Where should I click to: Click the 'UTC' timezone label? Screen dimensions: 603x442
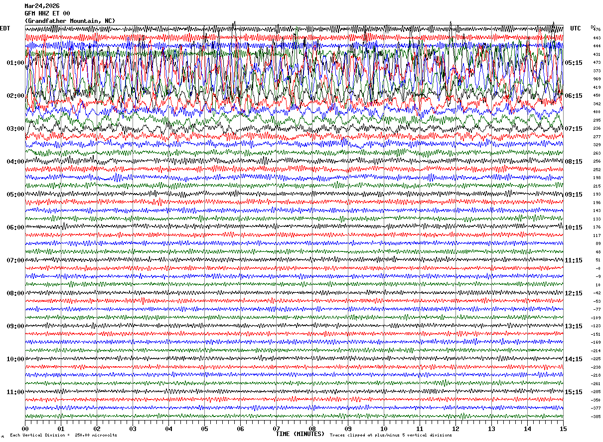(x=576, y=28)
